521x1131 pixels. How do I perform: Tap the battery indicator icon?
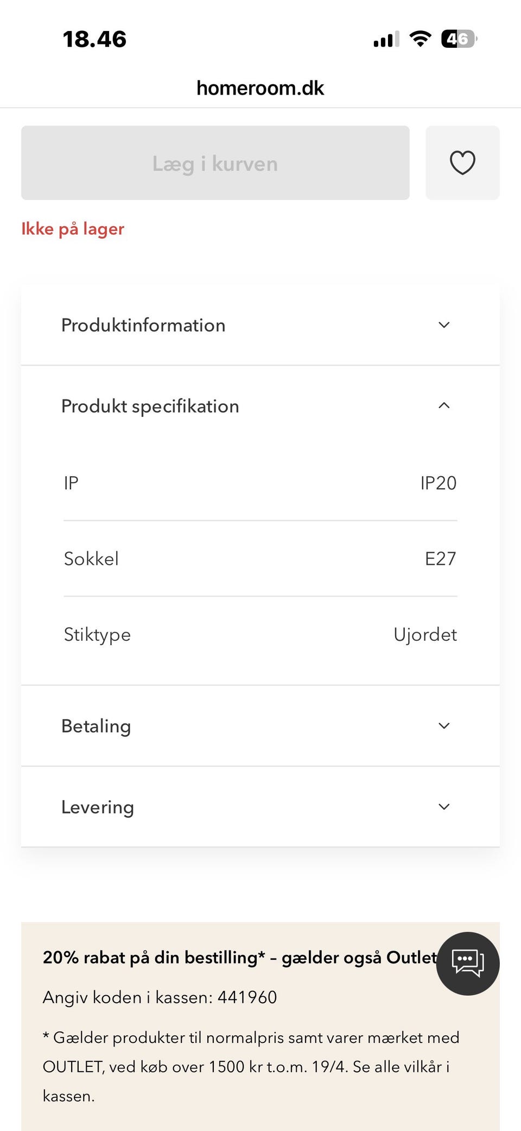coord(459,39)
